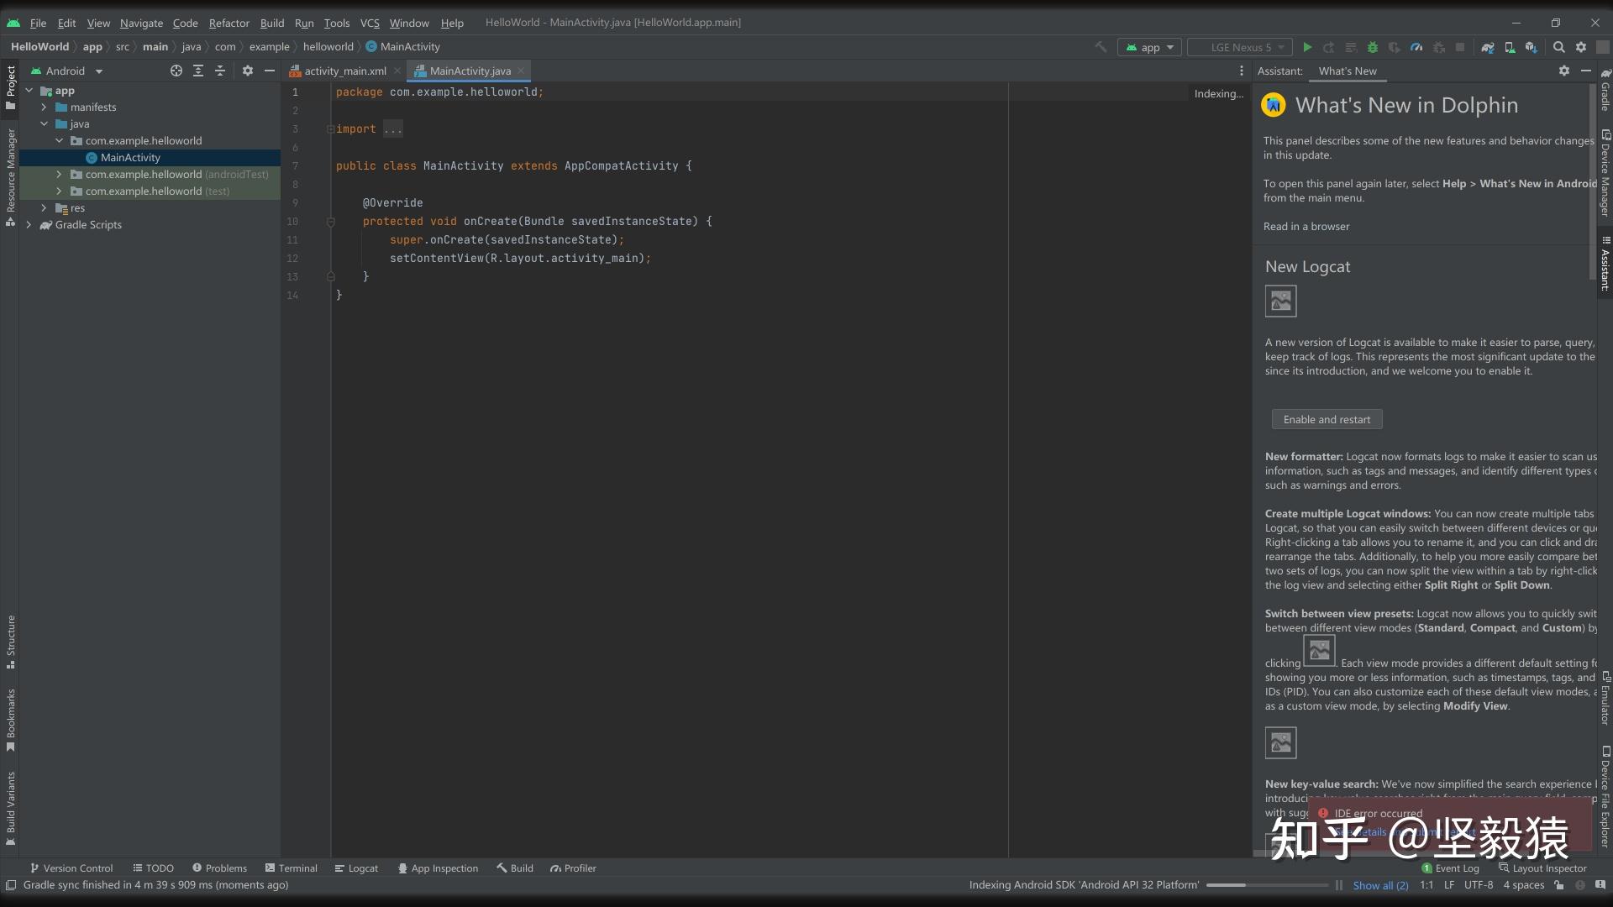Screen dimensions: 1613x907
Task: Click the AVD Manager device icon
Action: pos(1510,46)
